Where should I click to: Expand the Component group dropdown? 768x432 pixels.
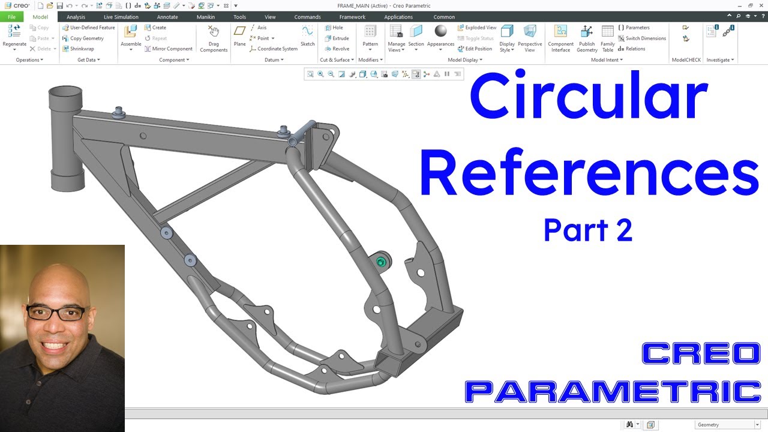click(x=174, y=60)
